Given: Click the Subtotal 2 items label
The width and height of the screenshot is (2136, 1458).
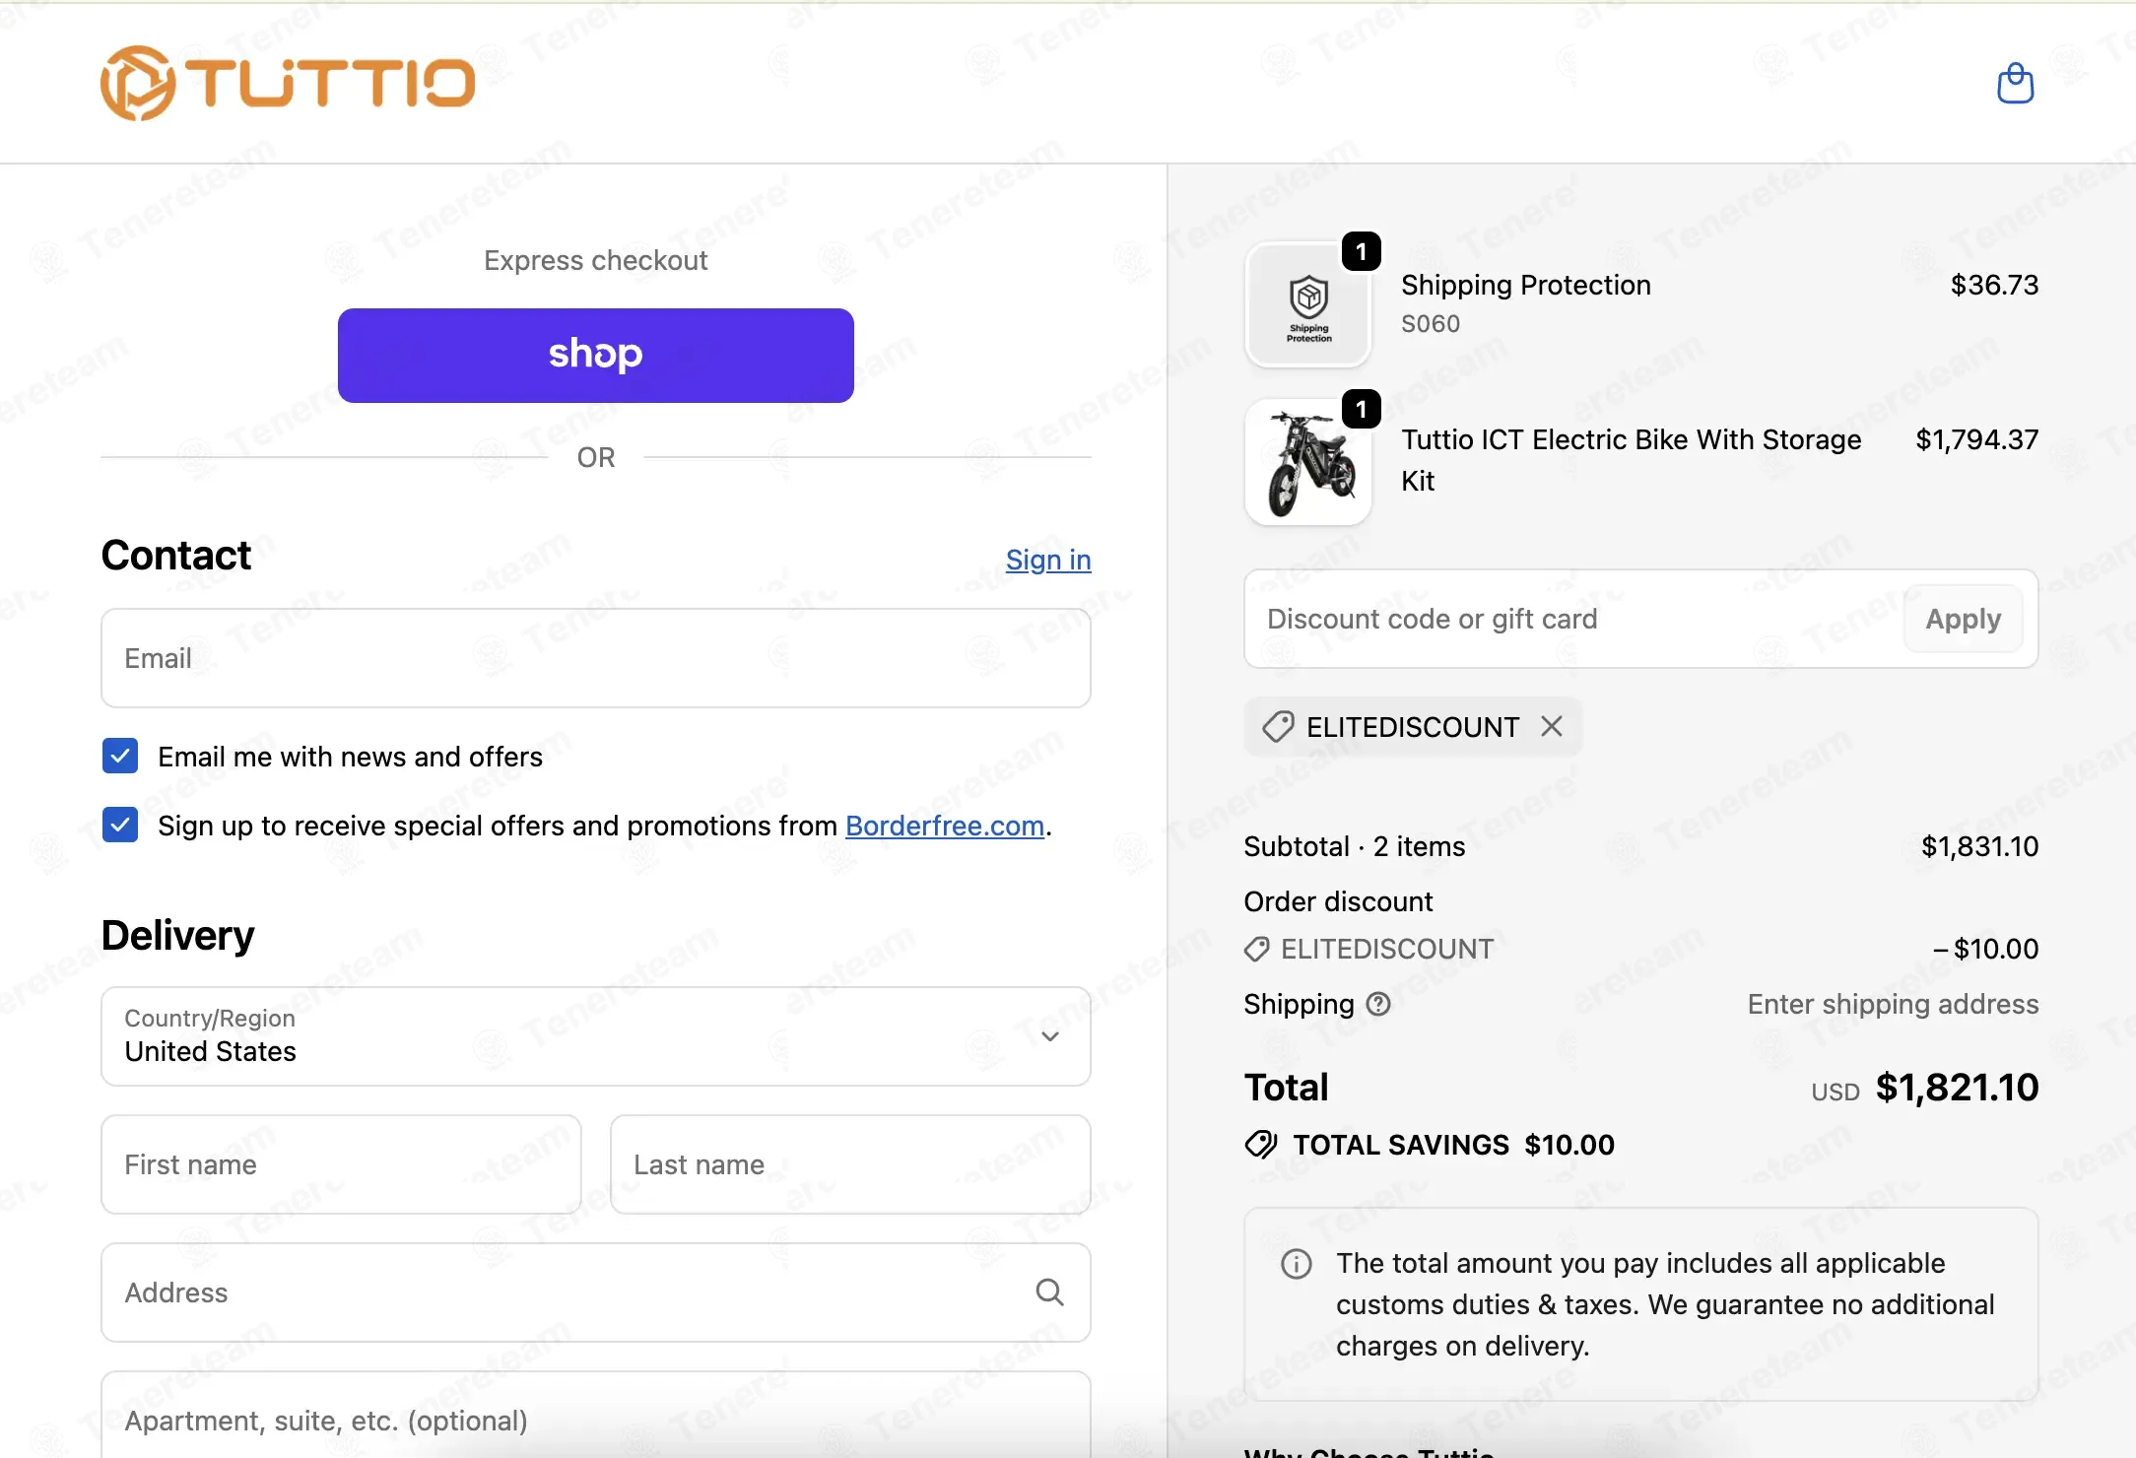Looking at the screenshot, I should point(1355,846).
